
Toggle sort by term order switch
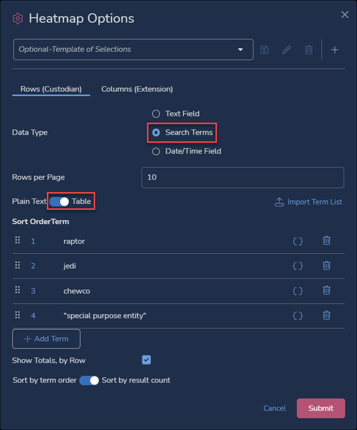pos(89,380)
